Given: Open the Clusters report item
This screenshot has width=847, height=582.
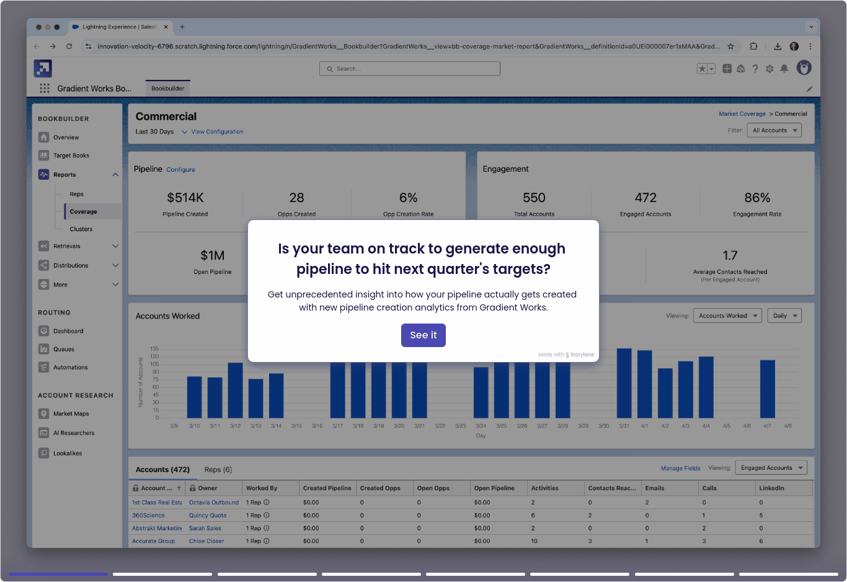Looking at the screenshot, I should [x=81, y=229].
